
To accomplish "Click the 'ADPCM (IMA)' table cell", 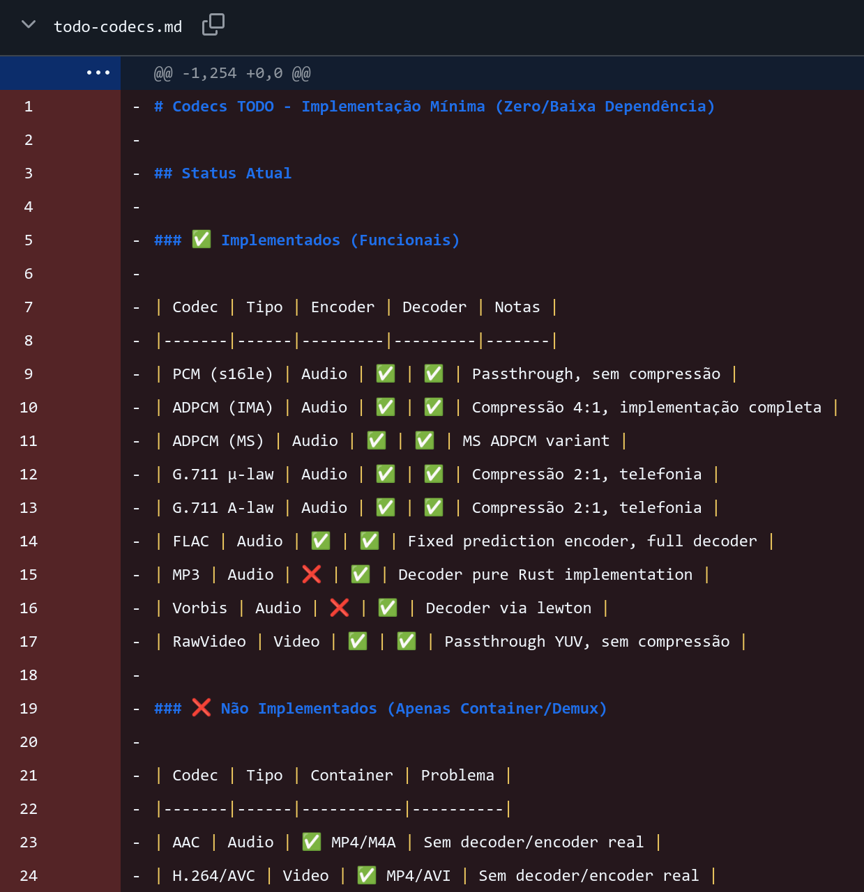I will tap(222, 408).
